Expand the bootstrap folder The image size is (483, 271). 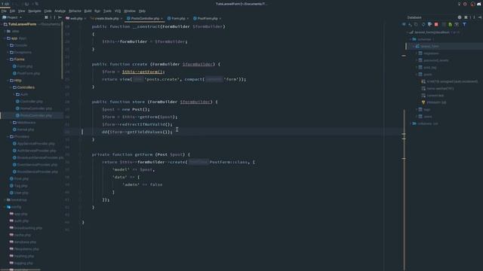click(5, 200)
